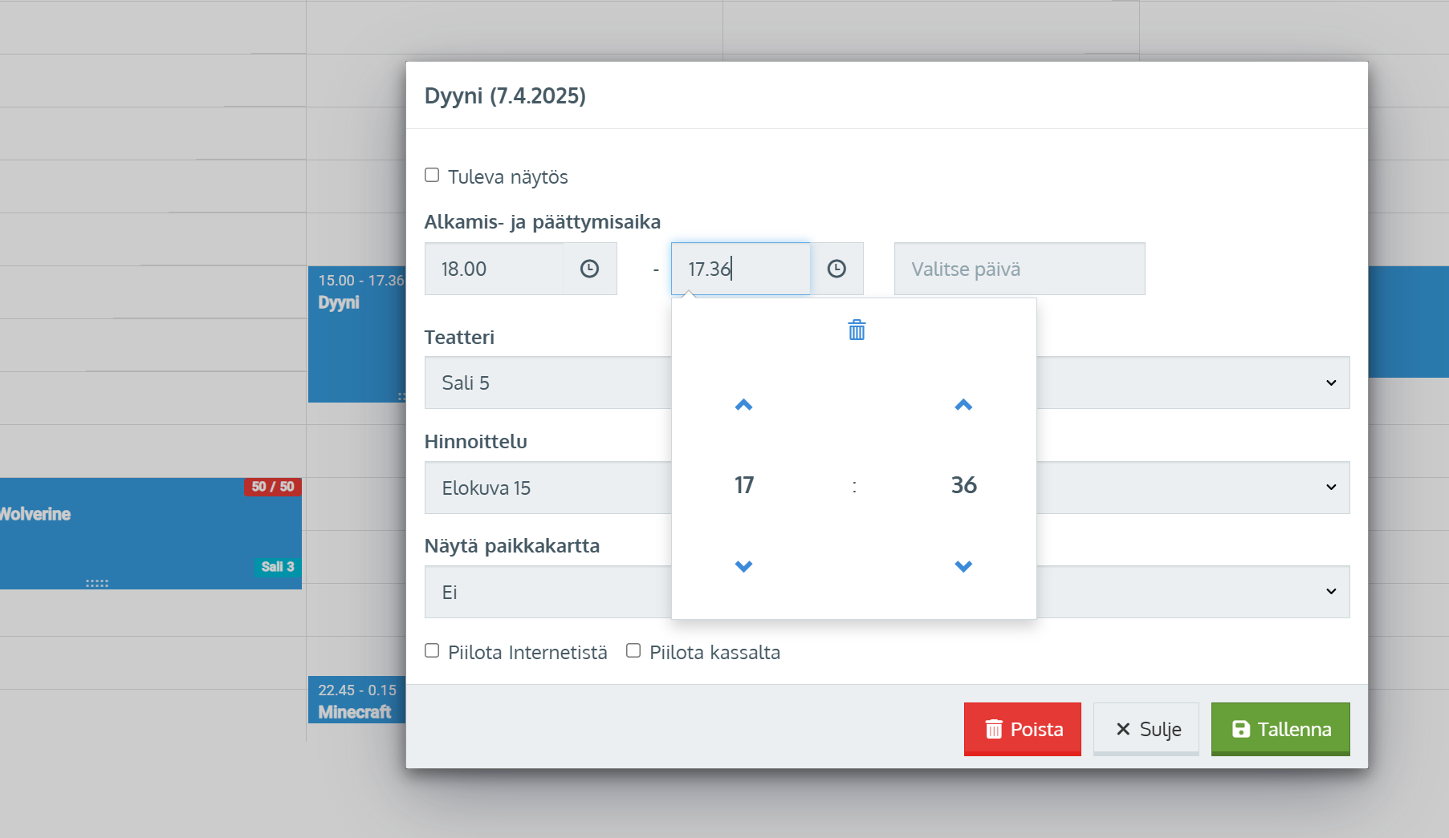Close the dialog with Sulje
This screenshot has width=1449, height=838.
1146,729
